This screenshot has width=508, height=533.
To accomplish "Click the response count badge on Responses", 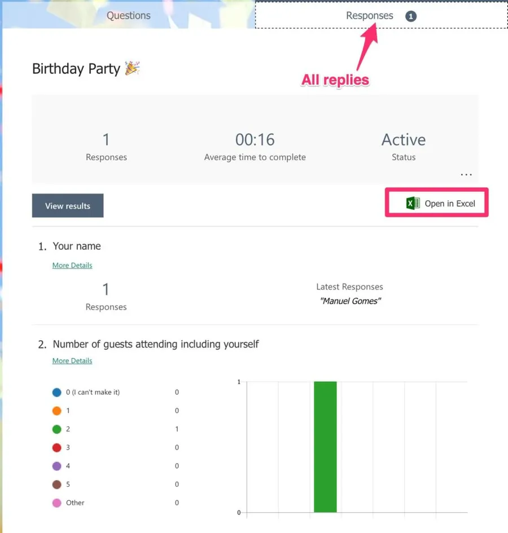I will (x=411, y=16).
